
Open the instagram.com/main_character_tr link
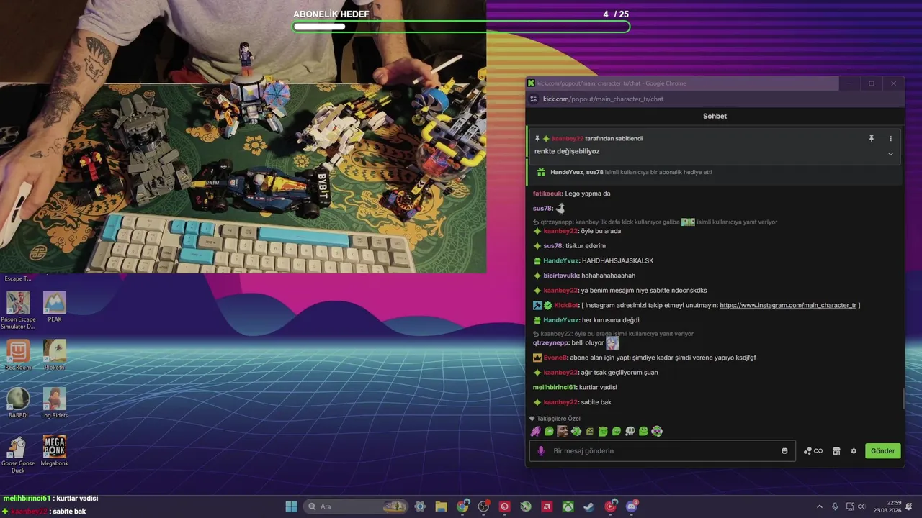(788, 305)
